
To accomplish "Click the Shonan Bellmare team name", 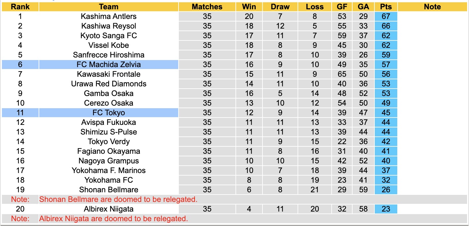I will coord(109,190).
